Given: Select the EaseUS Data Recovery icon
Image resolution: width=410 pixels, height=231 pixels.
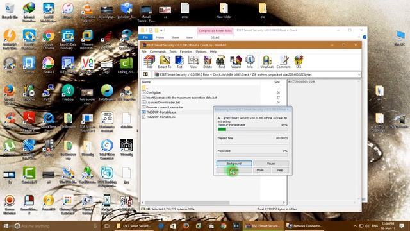Looking at the screenshot, I should tap(68, 40).
